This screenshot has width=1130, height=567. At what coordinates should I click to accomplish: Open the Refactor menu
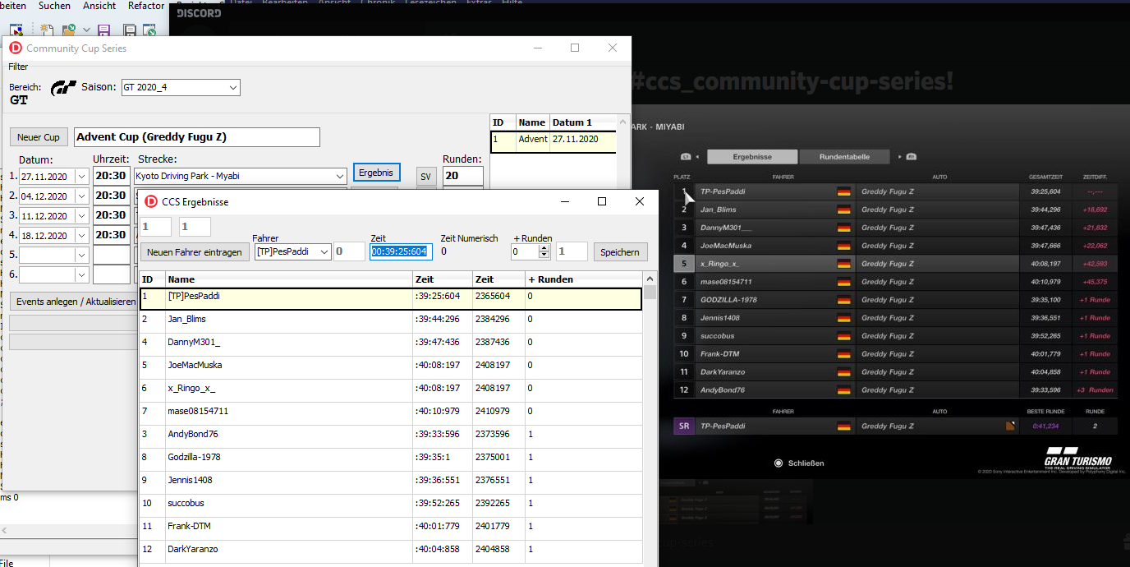click(146, 6)
